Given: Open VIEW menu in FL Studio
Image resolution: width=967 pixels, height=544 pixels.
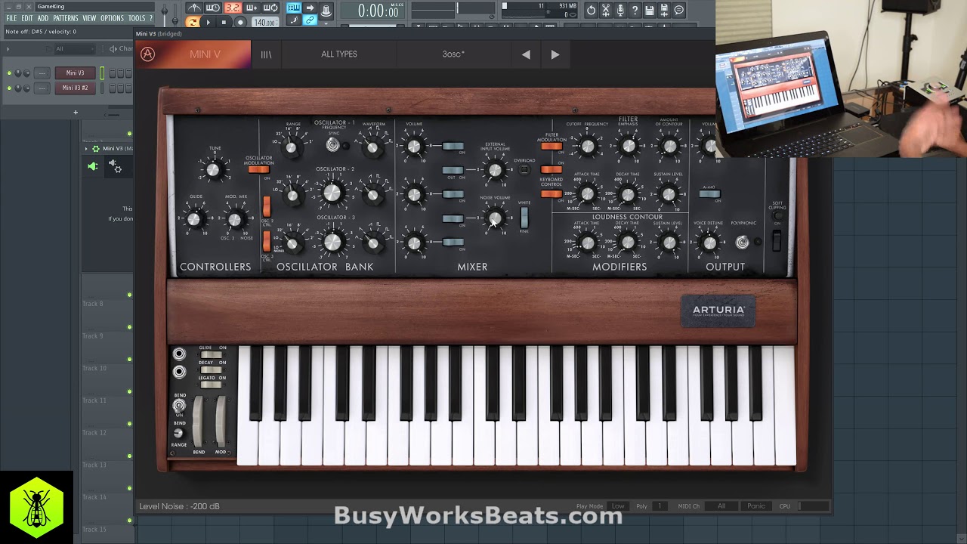Looking at the screenshot, I should 89,18.
